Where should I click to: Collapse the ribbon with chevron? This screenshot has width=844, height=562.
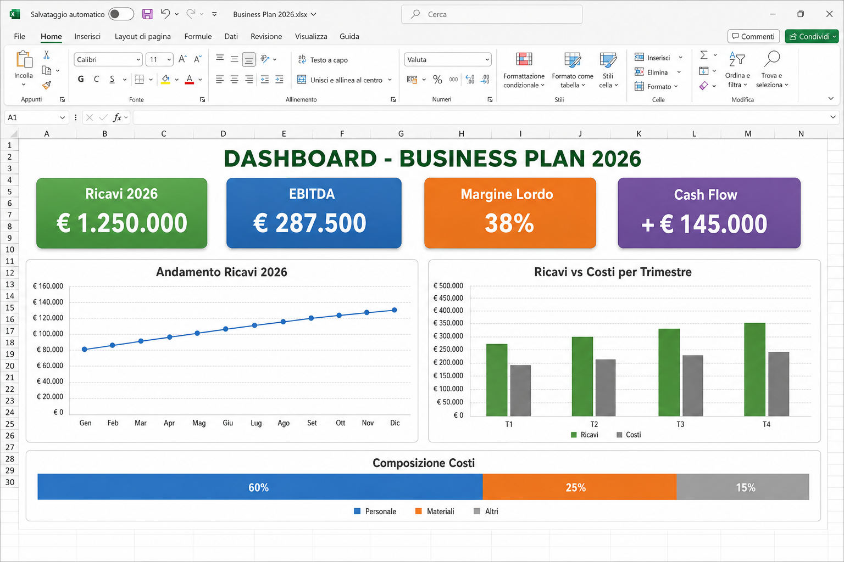tap(831, 99)
